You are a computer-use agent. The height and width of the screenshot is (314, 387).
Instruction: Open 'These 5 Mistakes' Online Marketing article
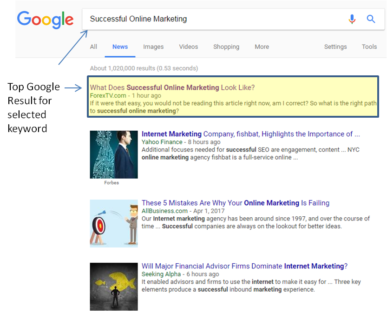point(236,203)
